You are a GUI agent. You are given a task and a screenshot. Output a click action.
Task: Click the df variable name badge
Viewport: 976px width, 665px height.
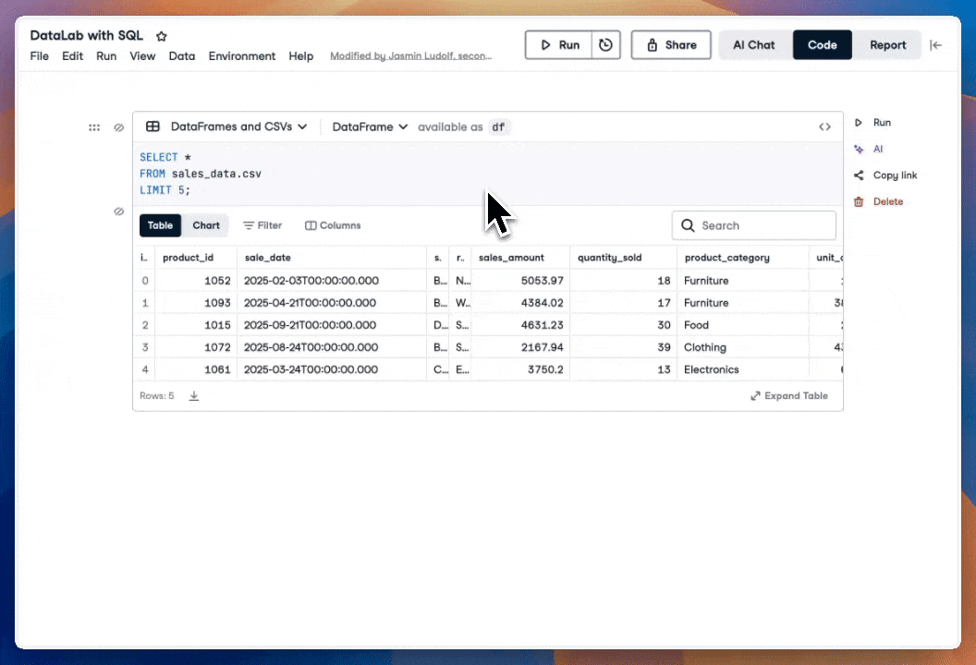click(x=498, y=127)
